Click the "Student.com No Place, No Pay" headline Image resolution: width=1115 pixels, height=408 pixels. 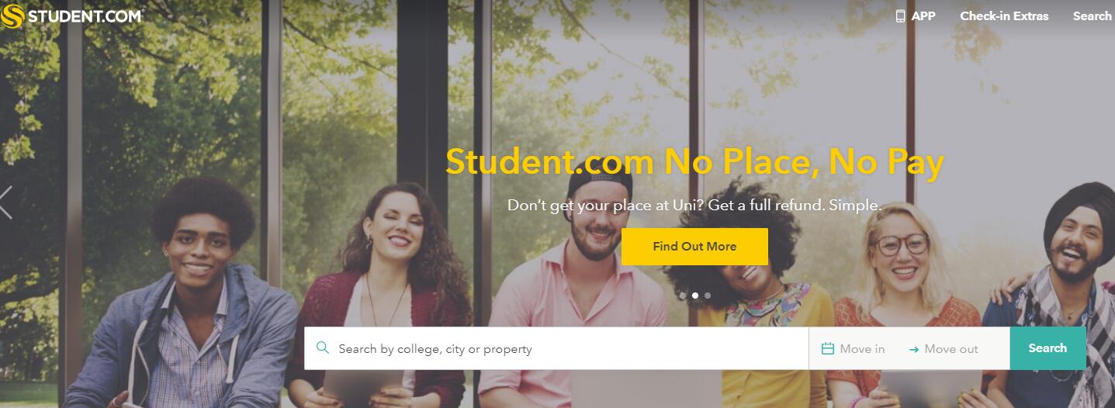(x=694, y=162)
